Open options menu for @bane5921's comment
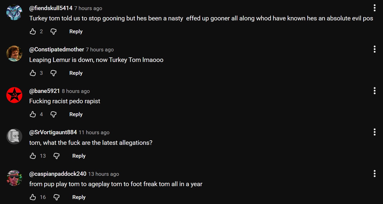Viewport: 383px width, 204px height. click(x=374, y=91)
